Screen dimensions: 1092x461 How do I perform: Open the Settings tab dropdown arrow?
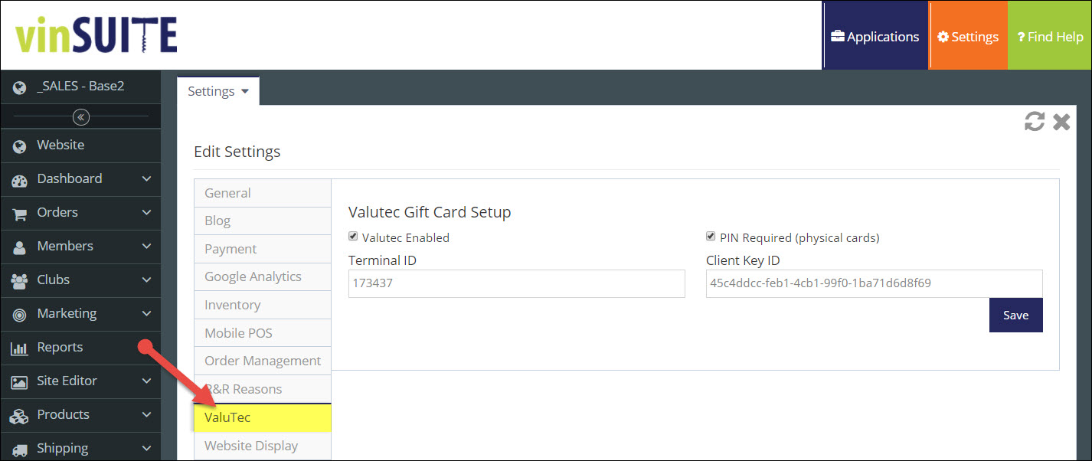245,91
